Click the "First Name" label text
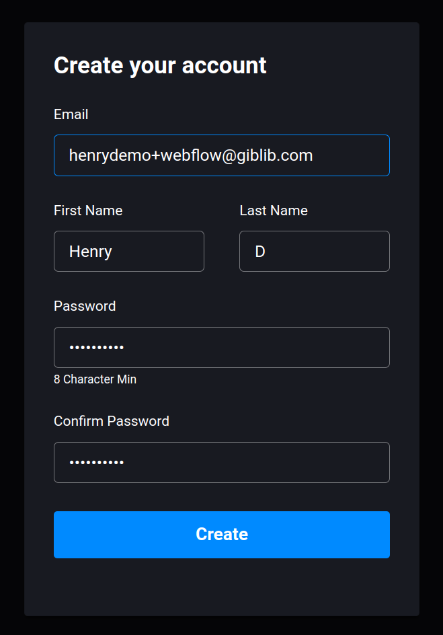The height and width of the screenshot is (635, 443). (88, 211)
